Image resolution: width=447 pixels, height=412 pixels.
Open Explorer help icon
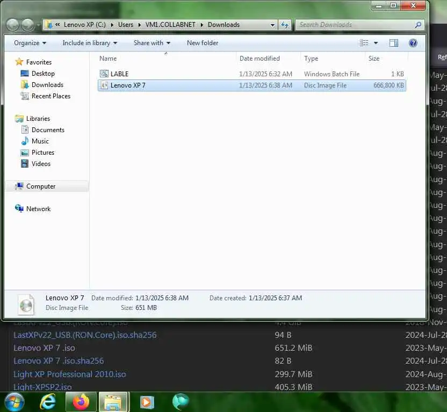[413, 43]
